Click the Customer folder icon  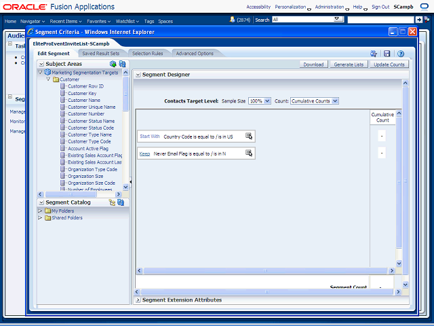56,79
